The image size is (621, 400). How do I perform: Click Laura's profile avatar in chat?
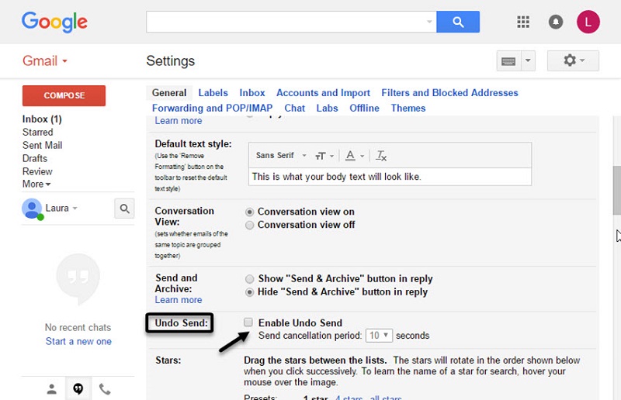pos(32,209)
